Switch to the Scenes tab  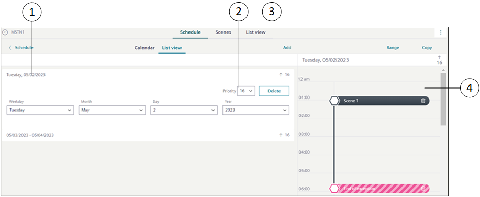[x=223, y=32]
